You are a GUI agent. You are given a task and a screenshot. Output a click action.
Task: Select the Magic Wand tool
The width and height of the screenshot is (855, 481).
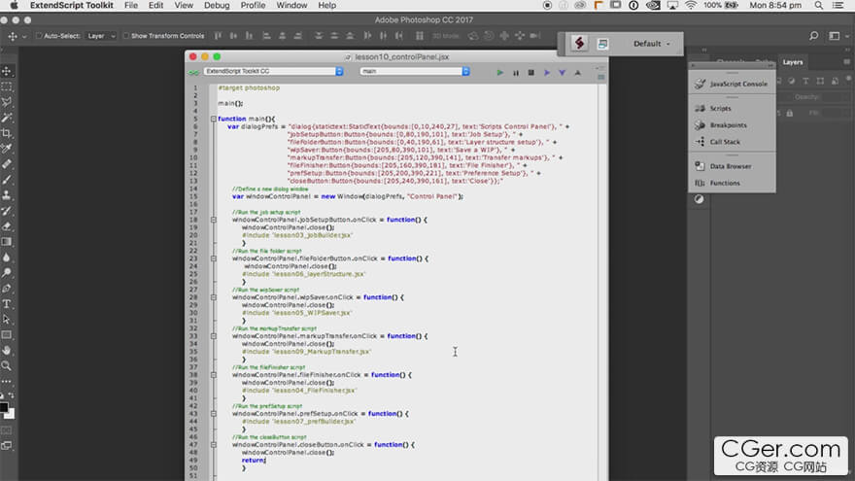click(x=7, y=118)
